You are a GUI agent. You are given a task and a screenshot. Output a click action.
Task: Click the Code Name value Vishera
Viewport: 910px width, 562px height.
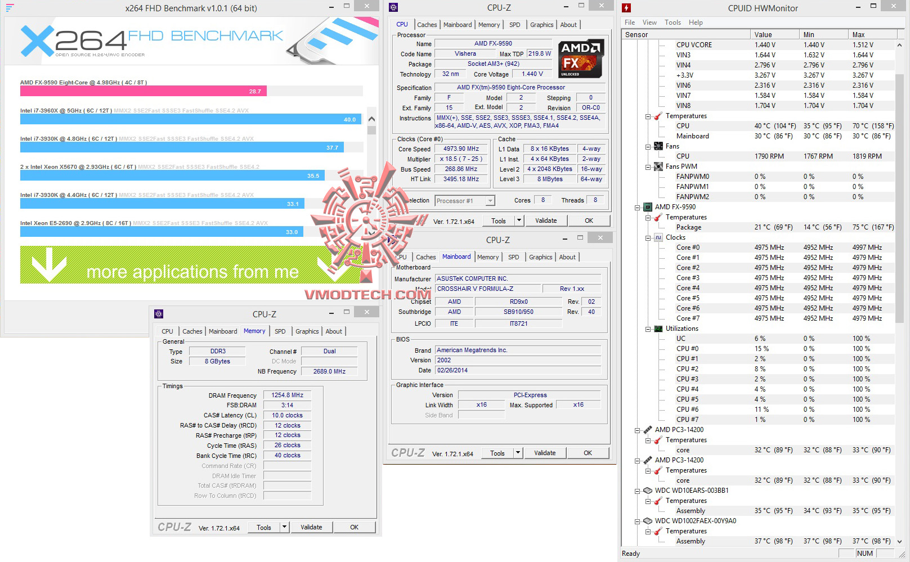pos(465,53)
